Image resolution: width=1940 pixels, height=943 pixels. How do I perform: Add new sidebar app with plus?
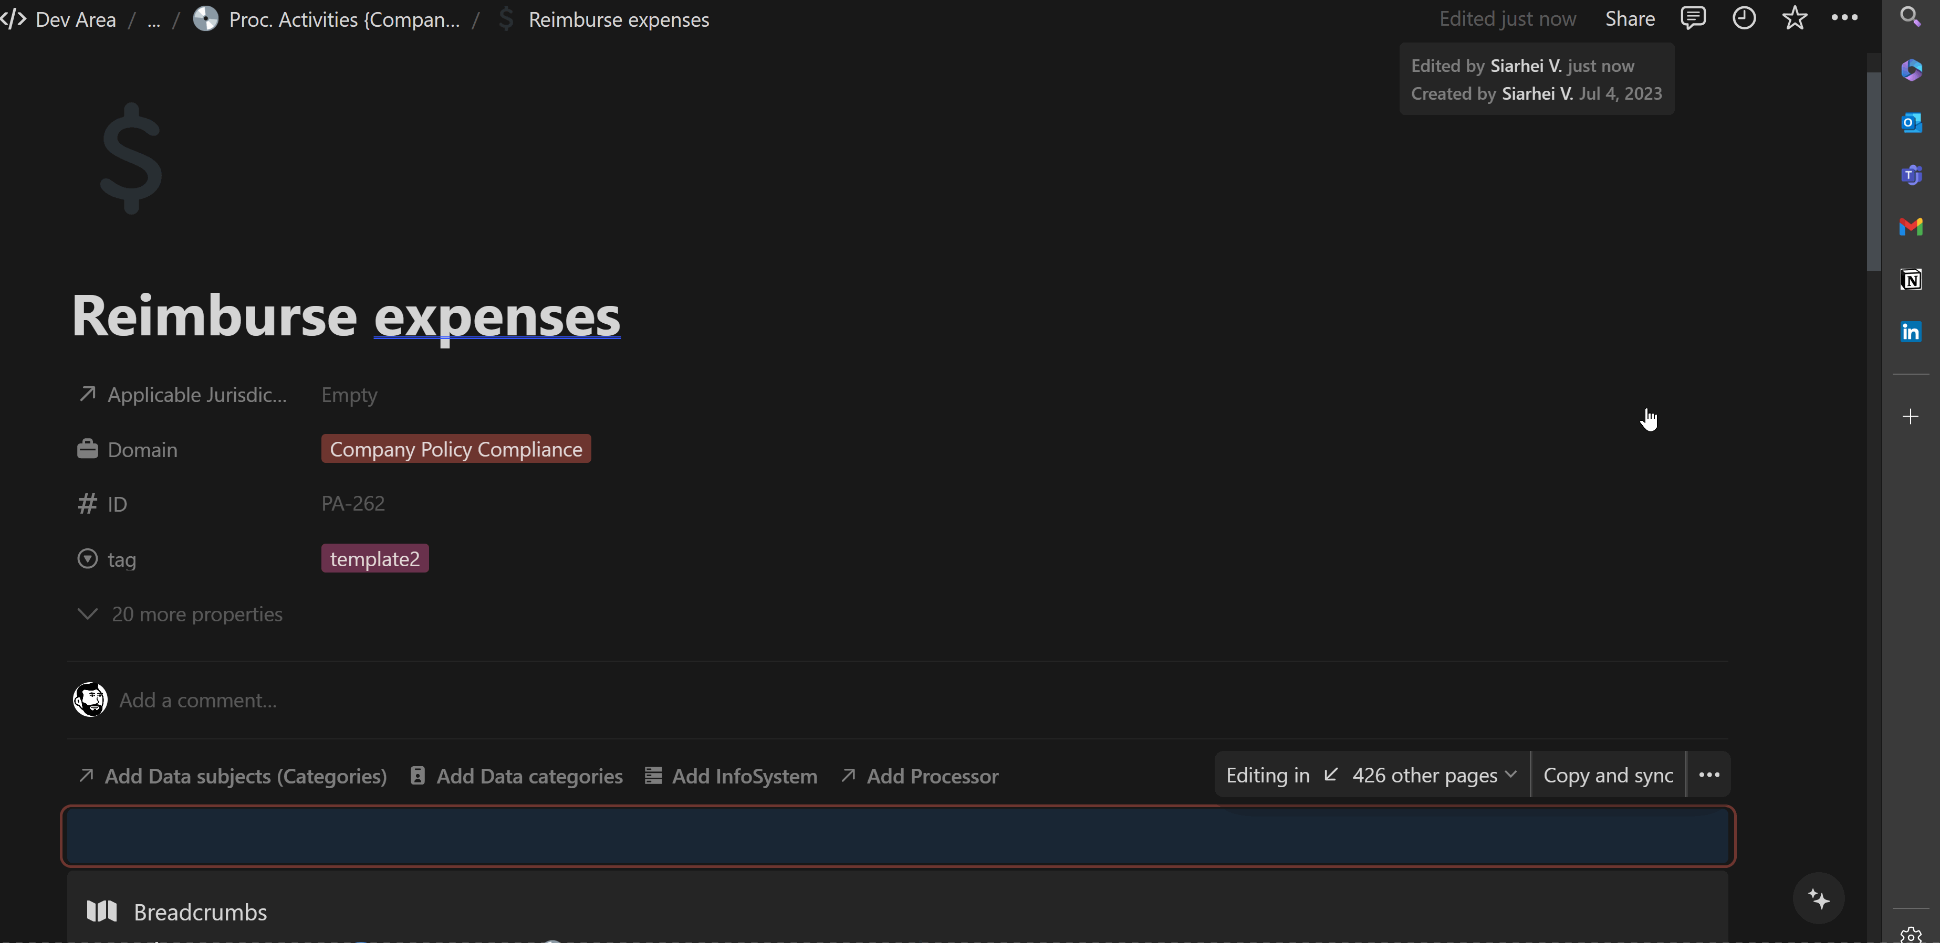click(1911, 417)
